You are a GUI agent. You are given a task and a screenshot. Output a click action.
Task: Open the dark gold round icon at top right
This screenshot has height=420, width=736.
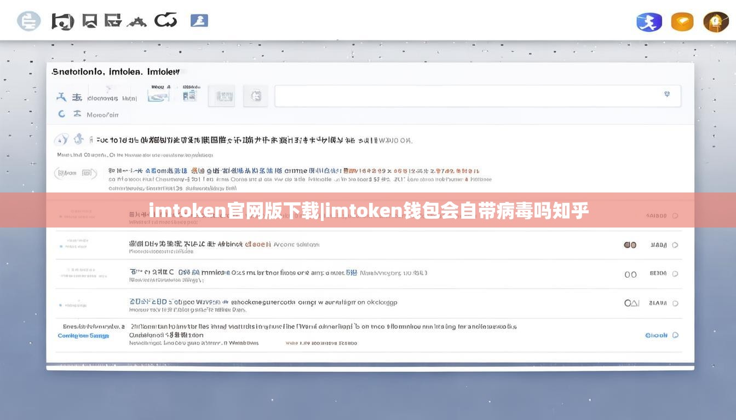click(x=716, y=22)
